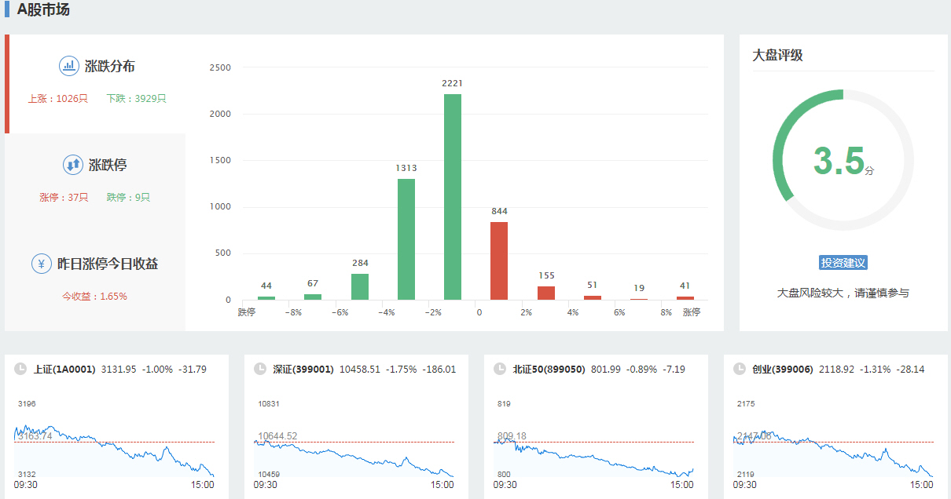
Task: Click the clock icon next to 创业(399006)
Action: (x=739, y=369)
